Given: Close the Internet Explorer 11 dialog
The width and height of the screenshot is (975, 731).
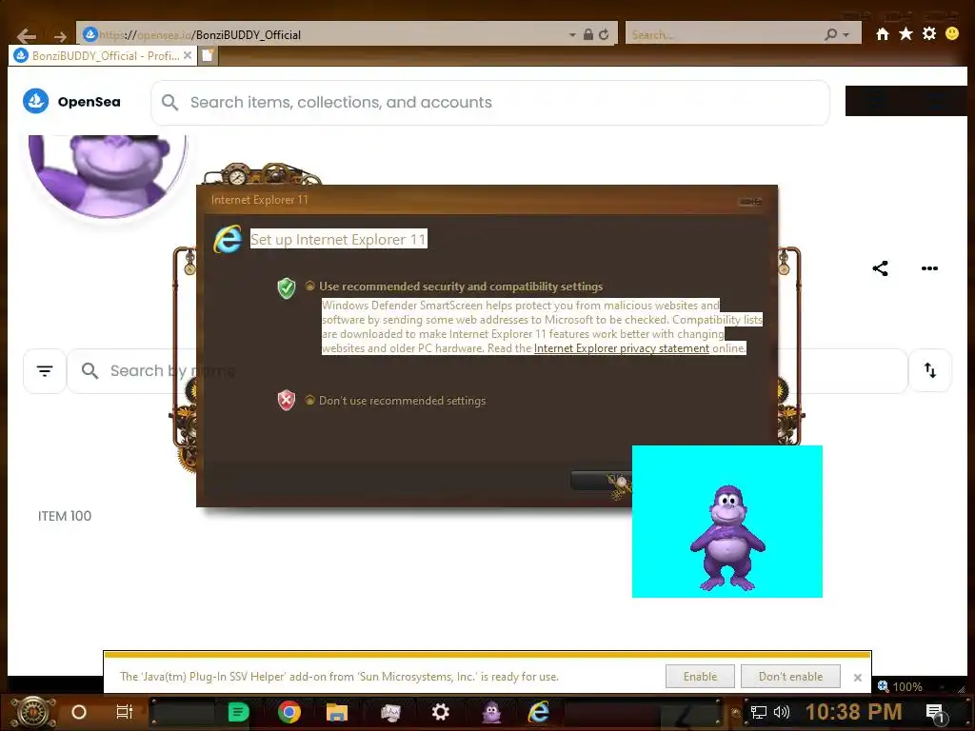Looking at the screenshot, I should coord(750,202).
